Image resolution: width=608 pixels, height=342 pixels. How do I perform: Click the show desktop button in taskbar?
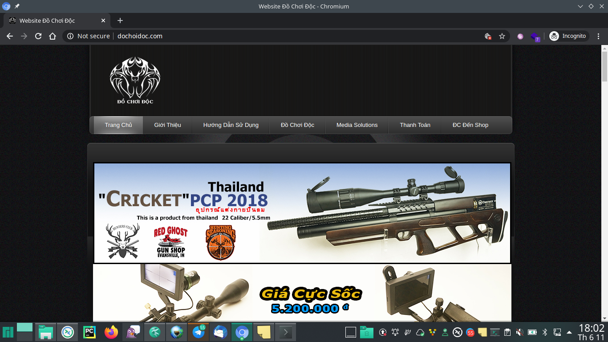pyautogui.click(x=351, y=332)
